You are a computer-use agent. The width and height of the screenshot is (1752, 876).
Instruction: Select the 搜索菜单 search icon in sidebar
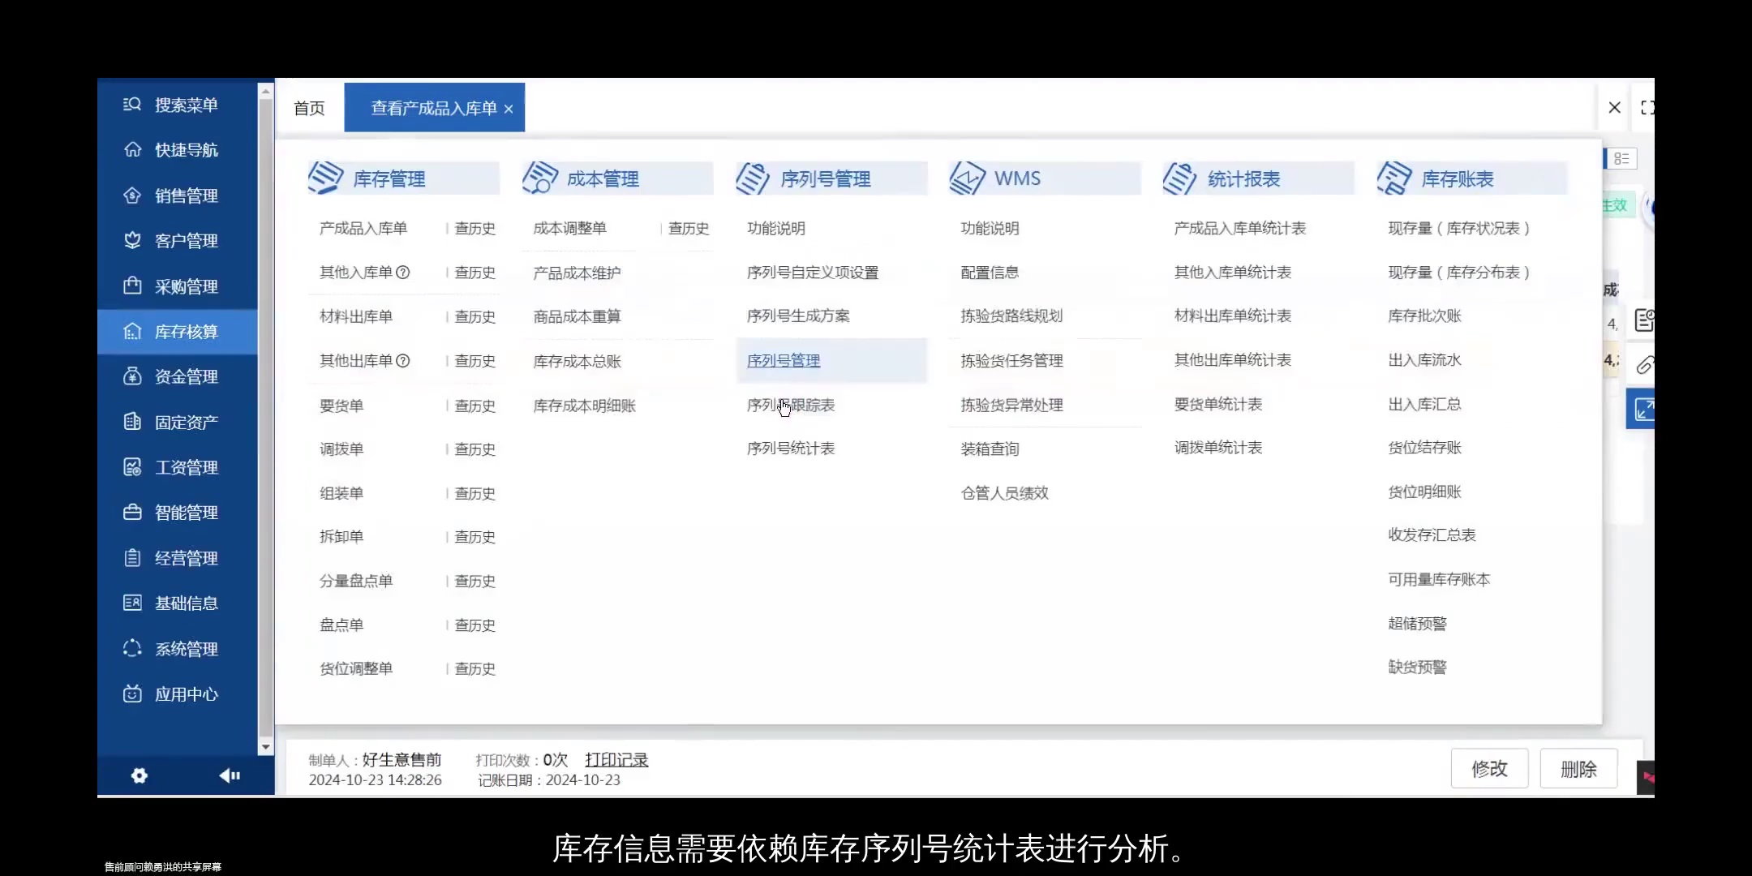point(133,105)
